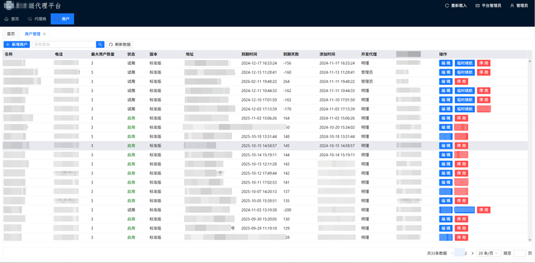
Task: Switch to the home page tab
Action: (11, 34)
